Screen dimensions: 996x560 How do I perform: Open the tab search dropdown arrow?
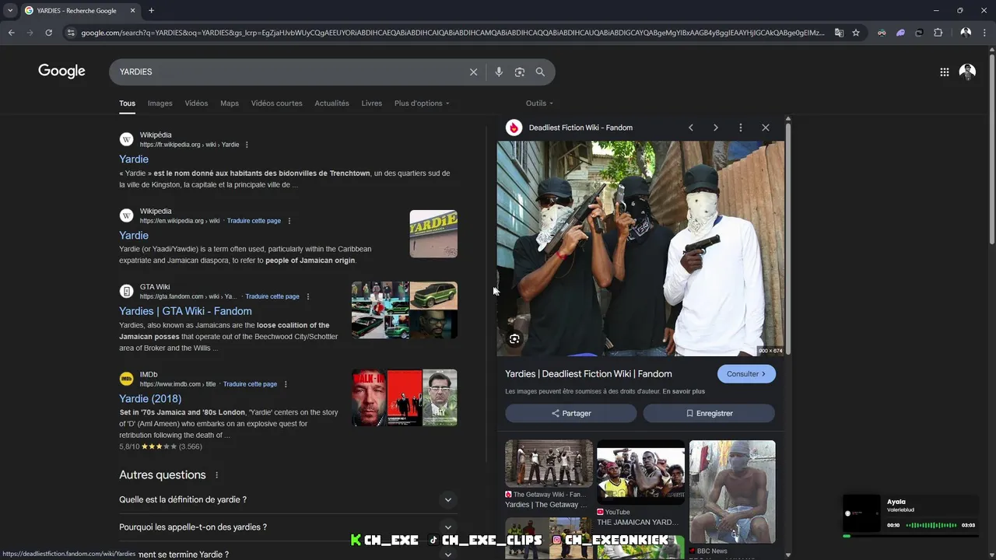tap(10, 10)
